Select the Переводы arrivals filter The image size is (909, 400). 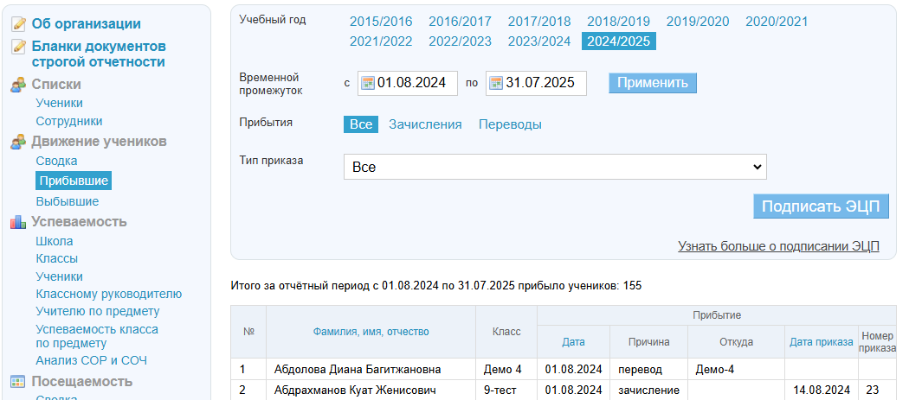[510, 124]
